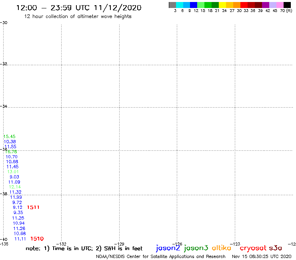Image resolution: width=296 pixels, height=260 pixels.
Task: Click the wave height value 11.11
Action: click(20, 239)
